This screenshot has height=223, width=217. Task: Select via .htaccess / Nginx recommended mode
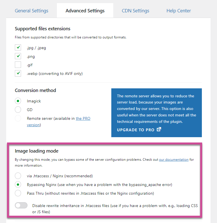(x=18, y=176)
